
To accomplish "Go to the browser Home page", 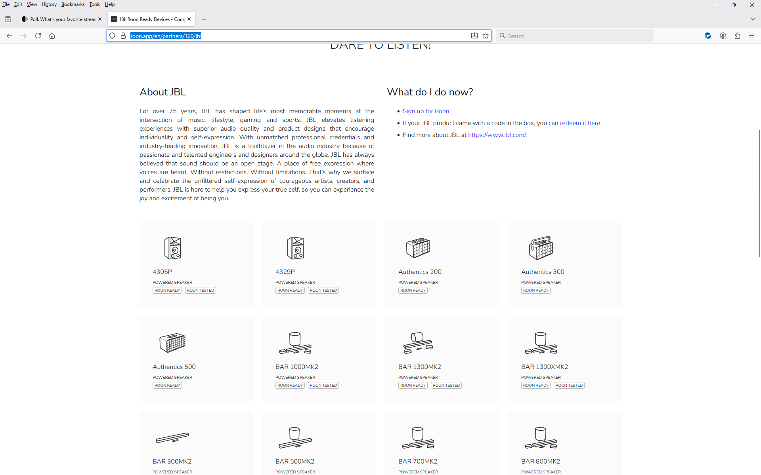I will [x=52, y=36].
